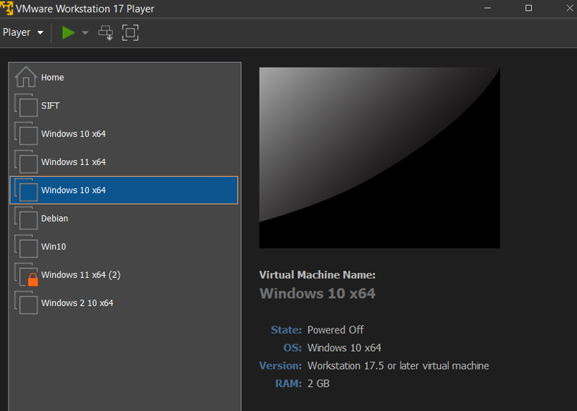This screenshot has width=577, height=411.
Task: Go to Home in the library
Action: pyautogui.click(x=124, y=78)
